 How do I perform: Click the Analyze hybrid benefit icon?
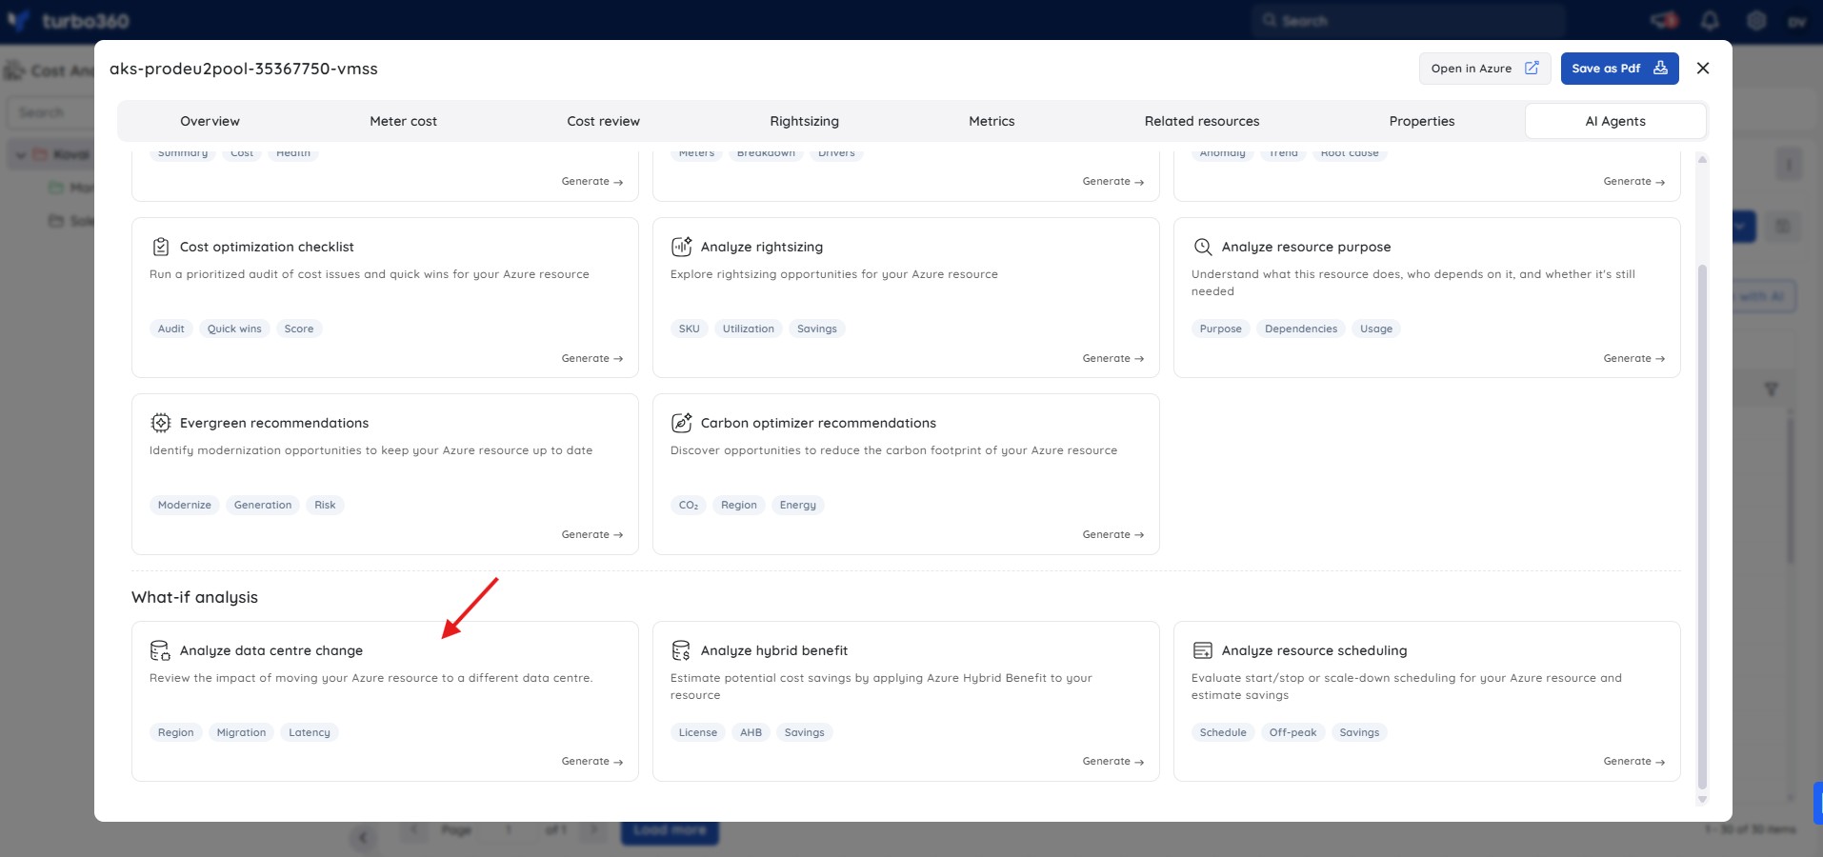click(681, 650)
